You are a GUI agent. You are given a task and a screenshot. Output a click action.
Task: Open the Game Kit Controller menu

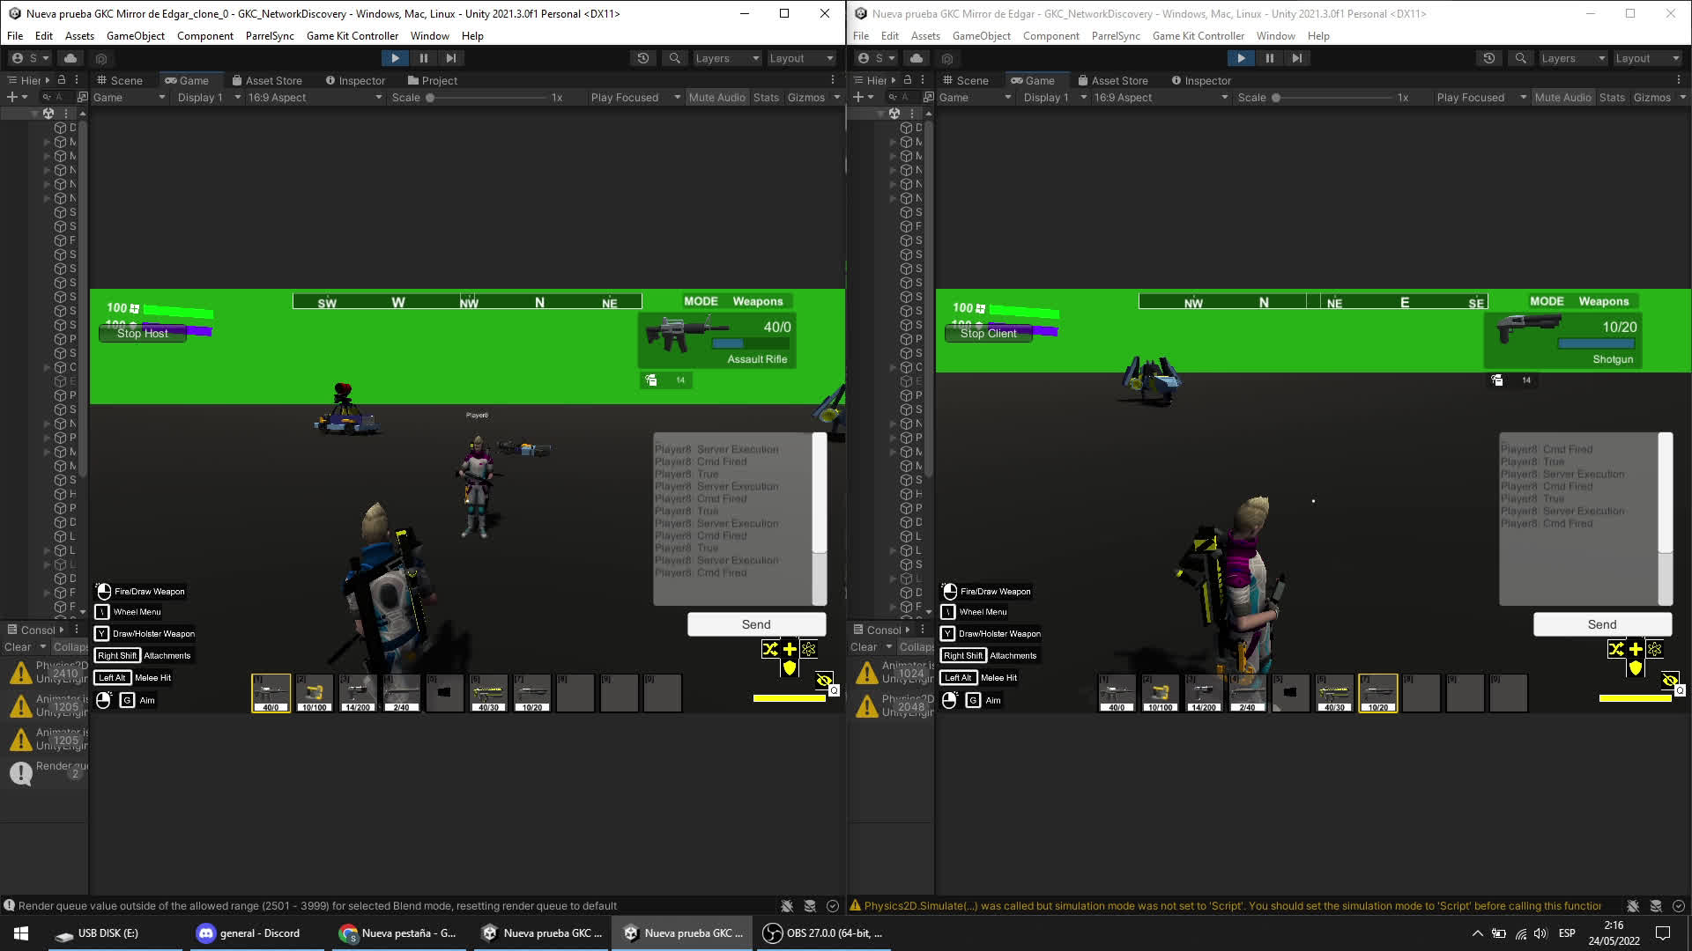coord(352,35)
